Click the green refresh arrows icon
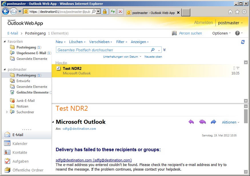The height and width of the screenshot is (176, 250). click(113, 11)
